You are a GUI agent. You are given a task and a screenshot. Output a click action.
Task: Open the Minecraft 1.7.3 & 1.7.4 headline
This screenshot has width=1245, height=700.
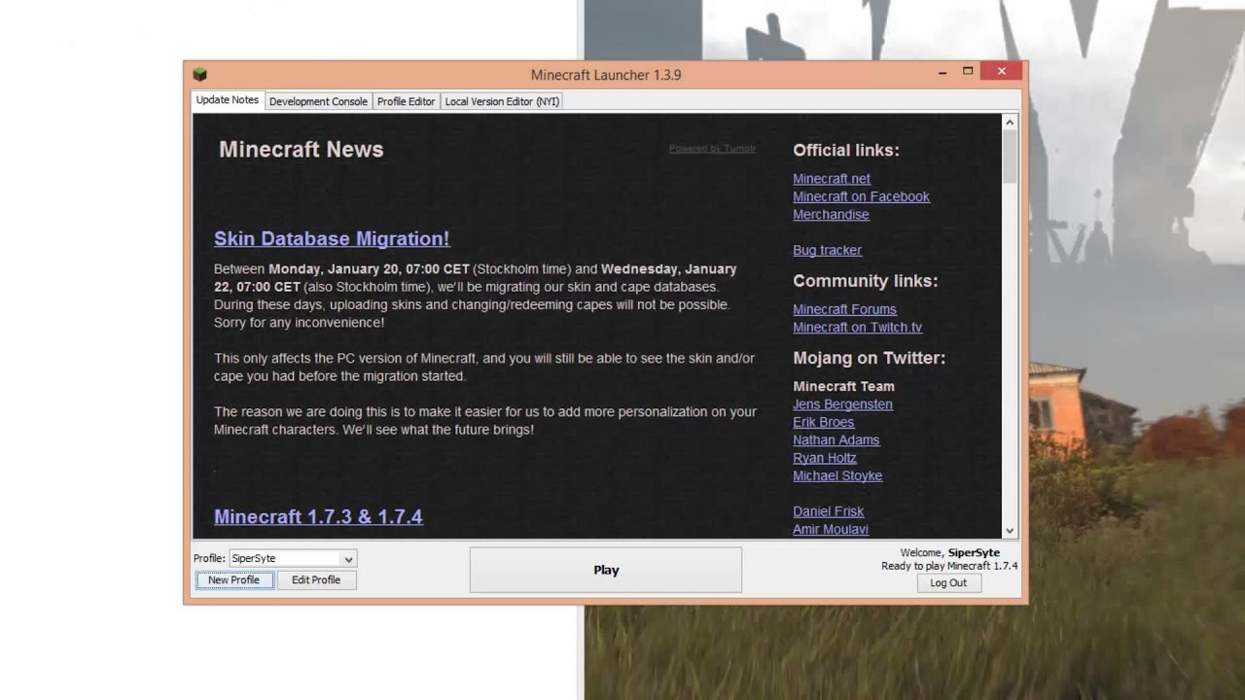pyautogui.click(x=318, y=517)
